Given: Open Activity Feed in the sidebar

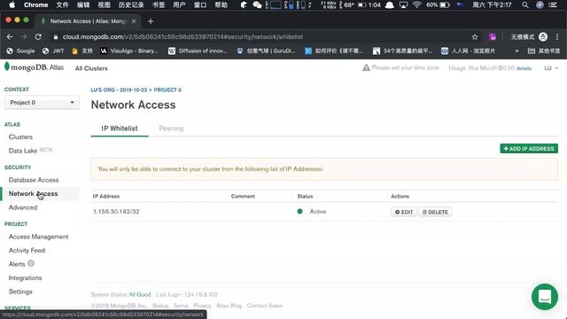Looking at the screenshot, I should 27,250.
